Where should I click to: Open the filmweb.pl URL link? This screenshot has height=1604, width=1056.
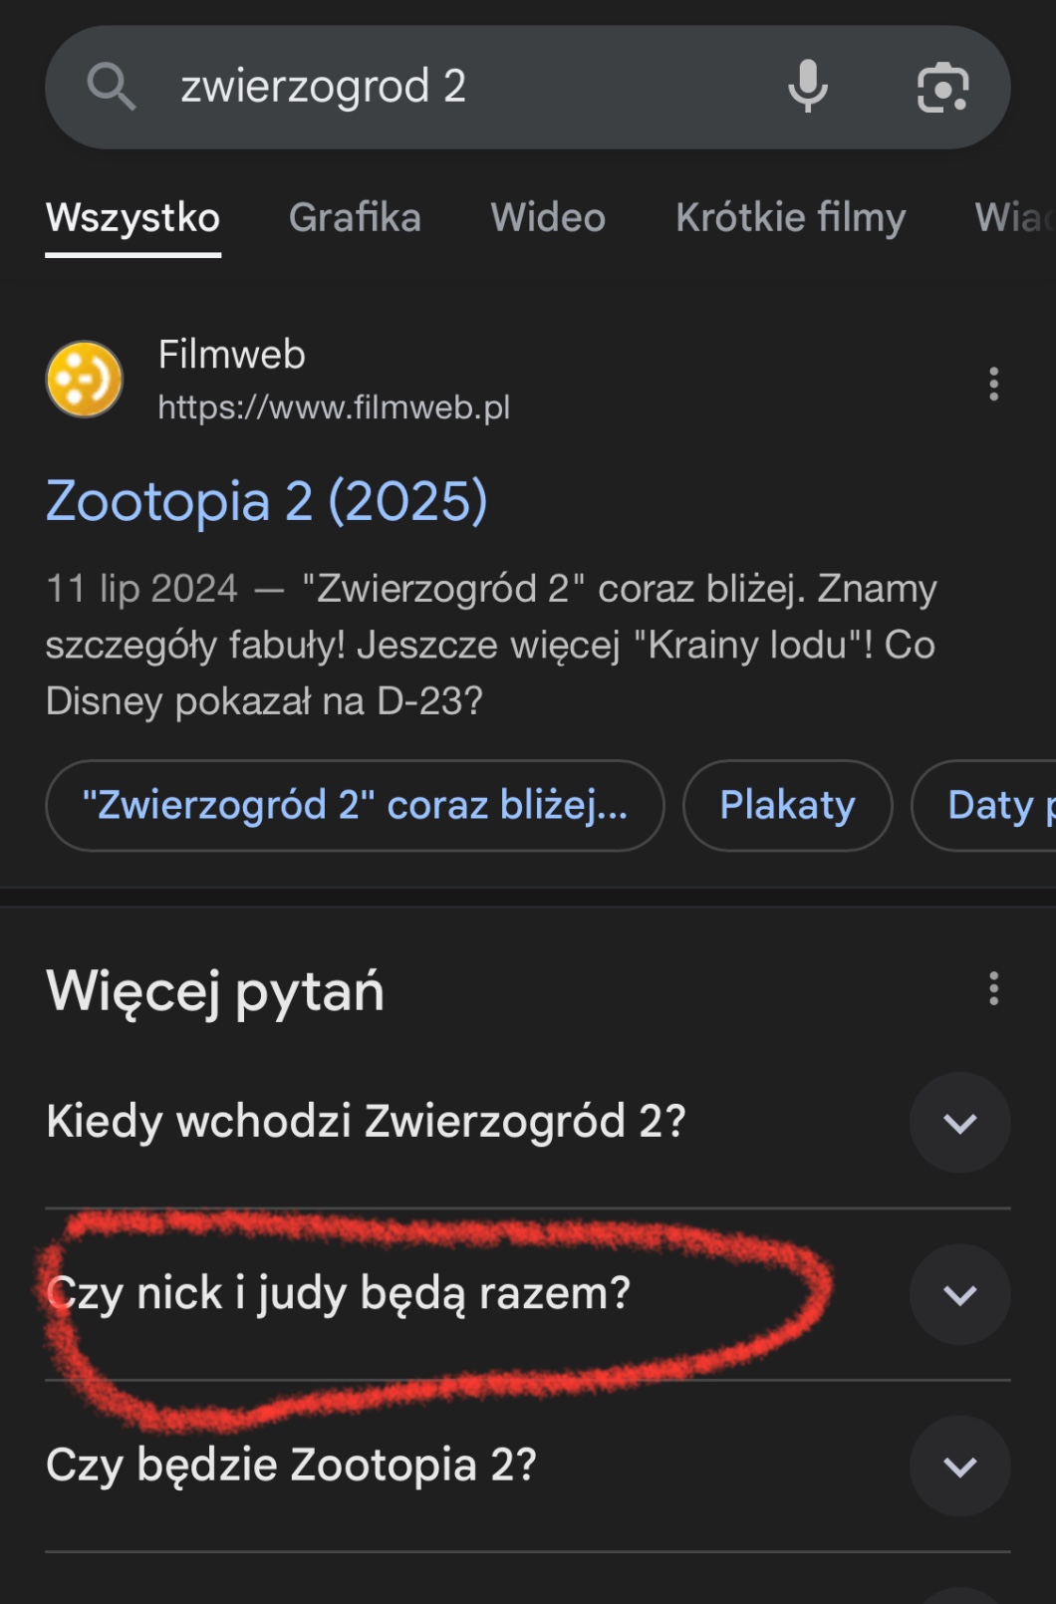[x=334, y=406]
